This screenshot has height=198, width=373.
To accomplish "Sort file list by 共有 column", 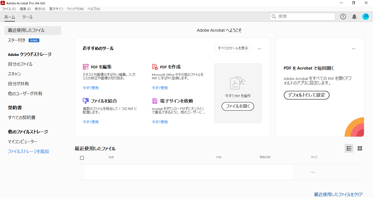I will pos(219,157).
